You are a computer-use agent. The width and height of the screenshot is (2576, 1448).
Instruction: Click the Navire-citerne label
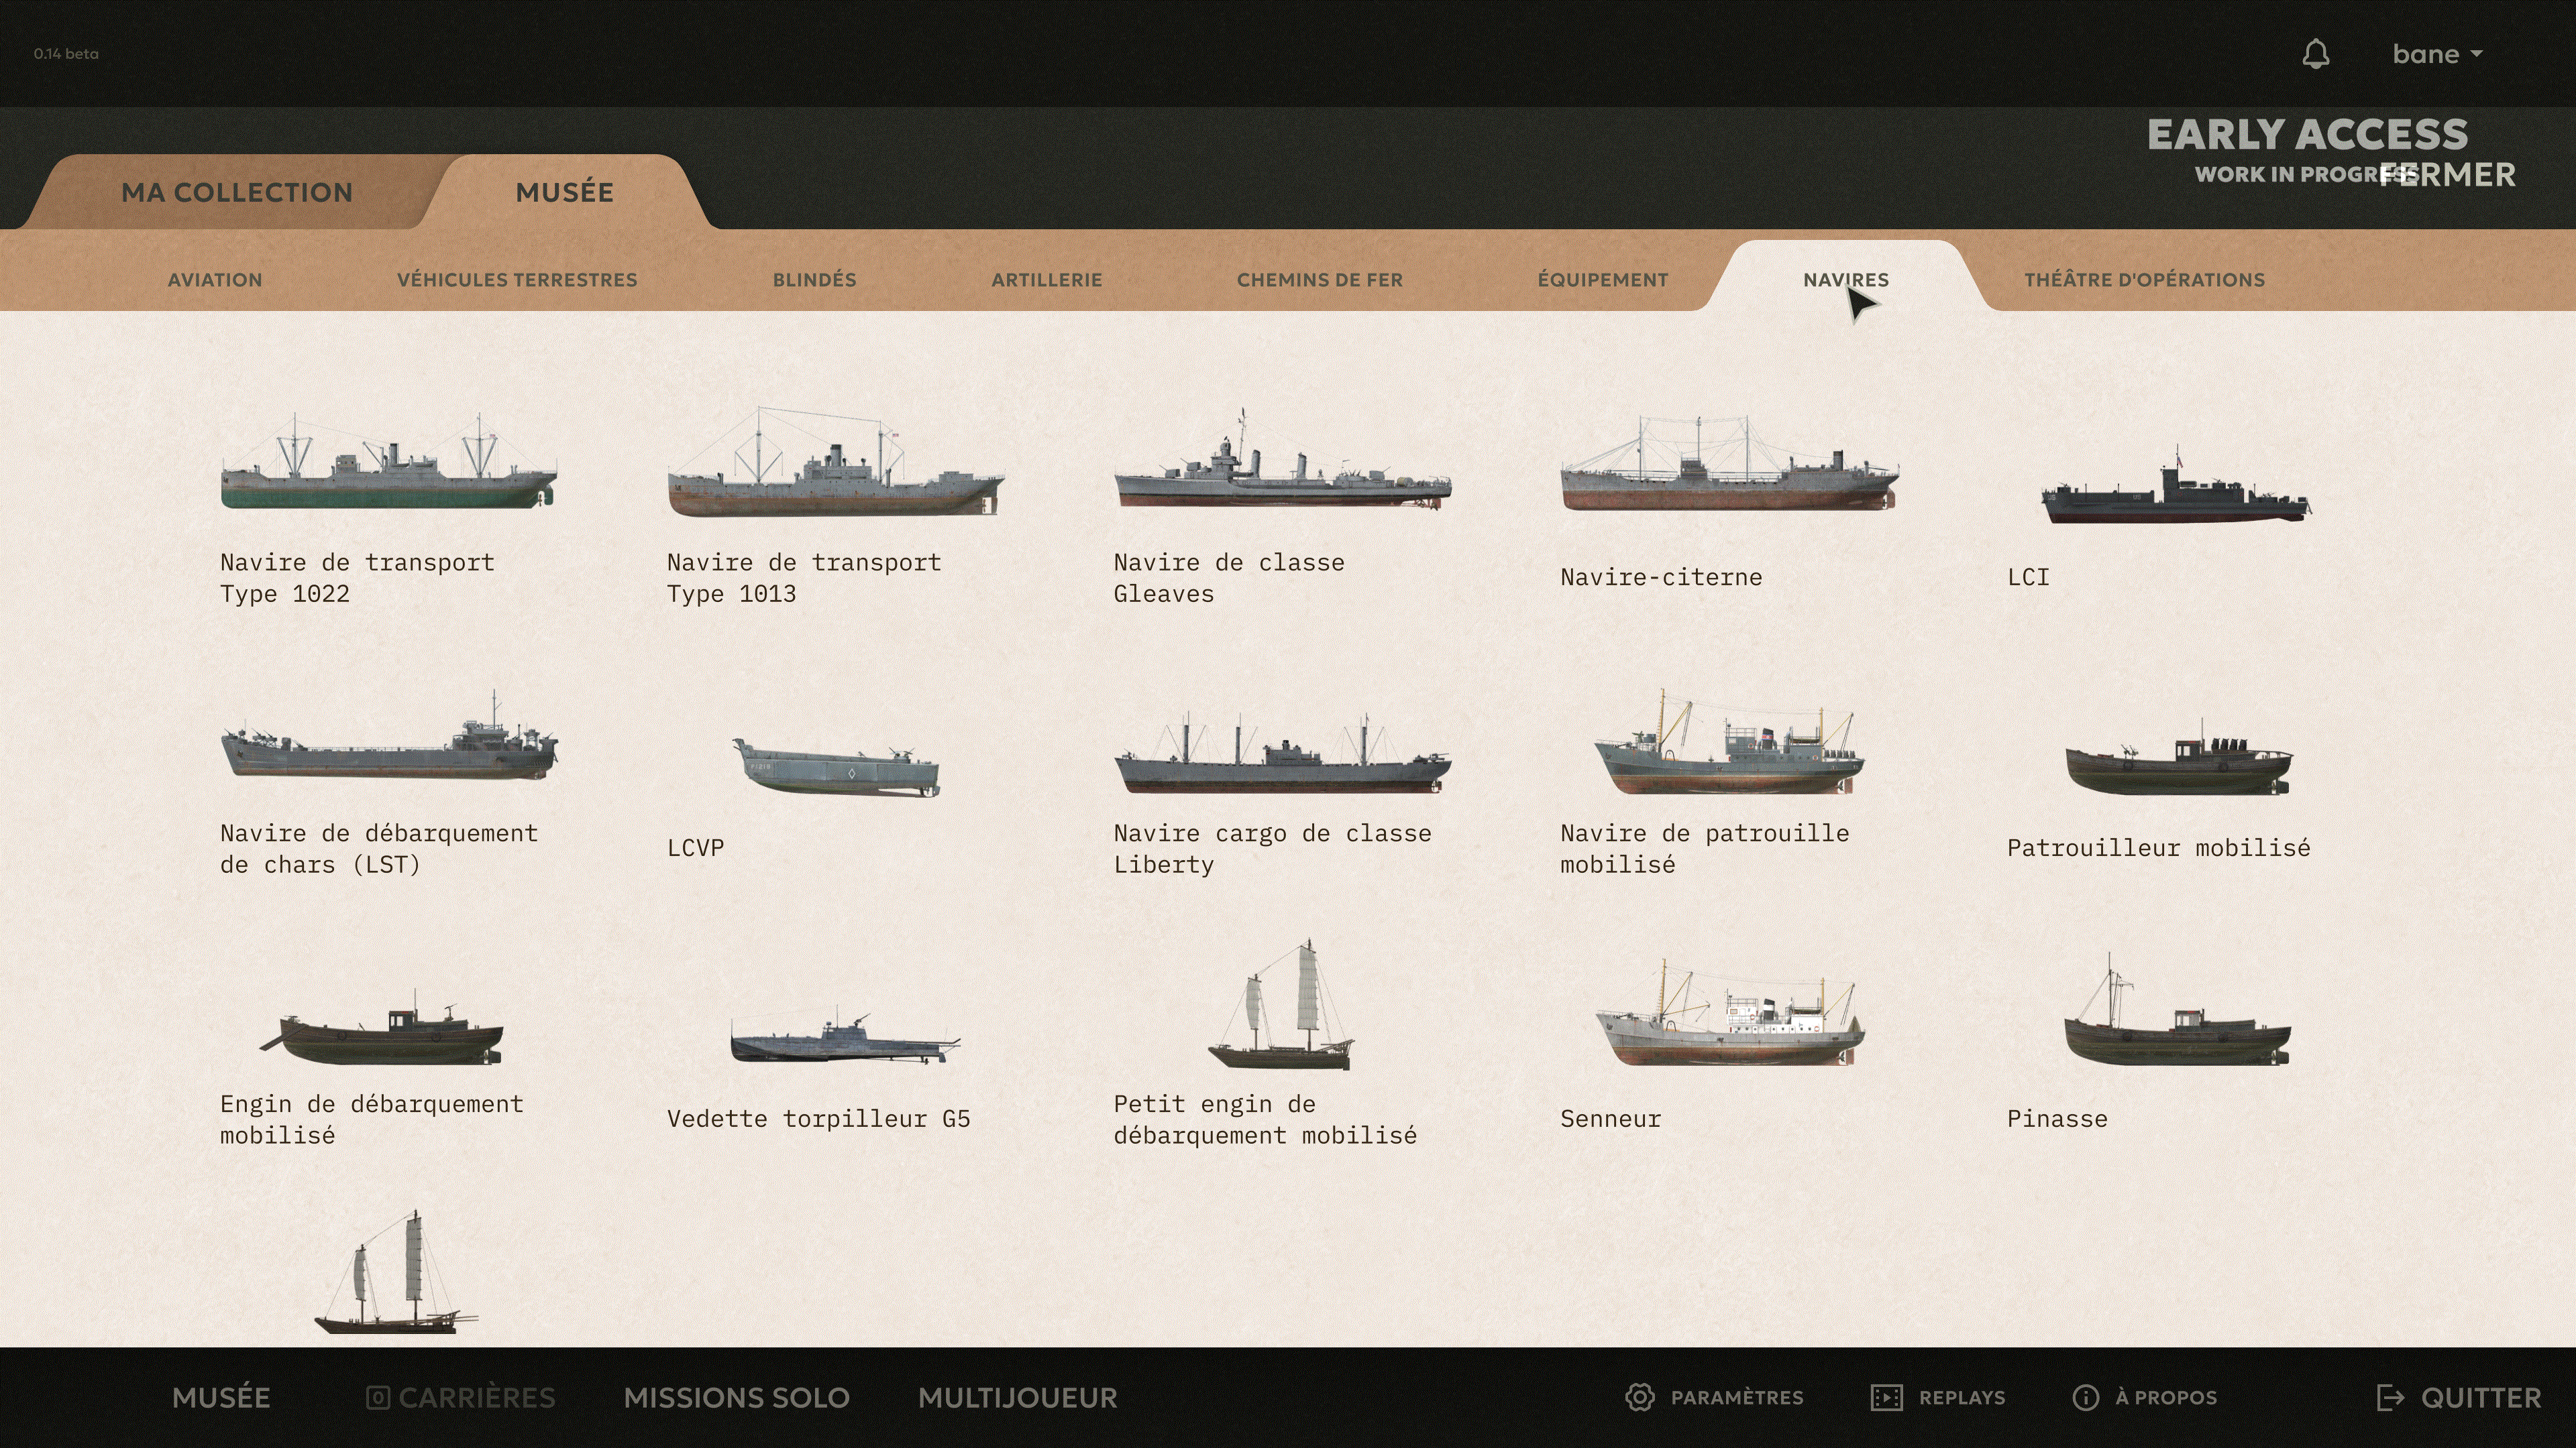coord(1661,578)
